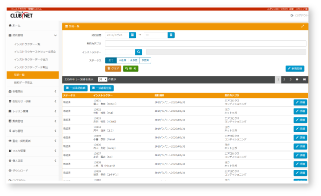Screen dimensions: 321x196
Task: Open 詳細 for instructor 10001
Action: [300, 102]
